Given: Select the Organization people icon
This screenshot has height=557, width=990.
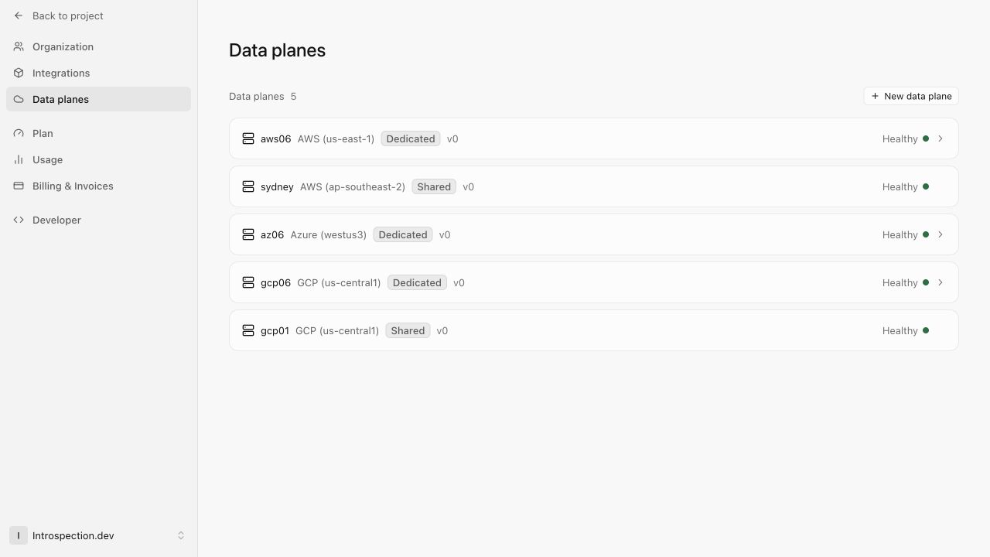Looking at the screenshot, I should pos(19,46).
